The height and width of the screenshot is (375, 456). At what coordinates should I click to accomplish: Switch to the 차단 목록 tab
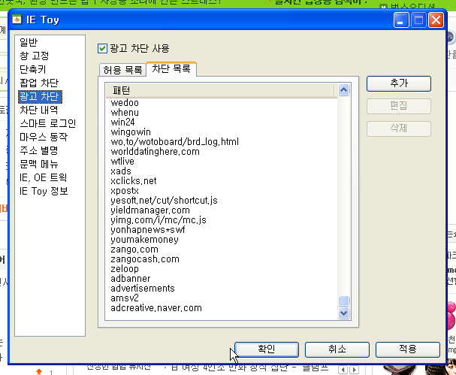171,69
